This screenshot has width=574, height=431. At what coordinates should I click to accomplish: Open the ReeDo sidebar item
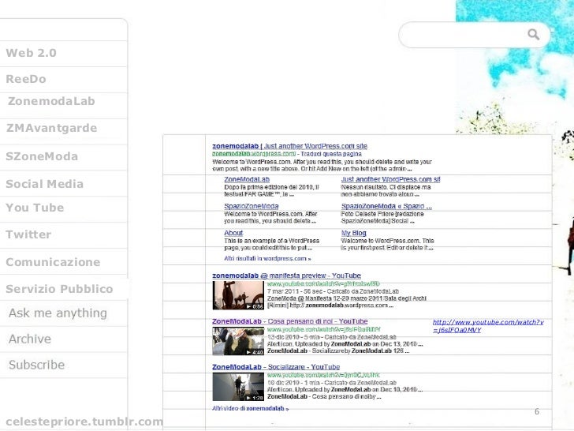(x=26, y=79)
